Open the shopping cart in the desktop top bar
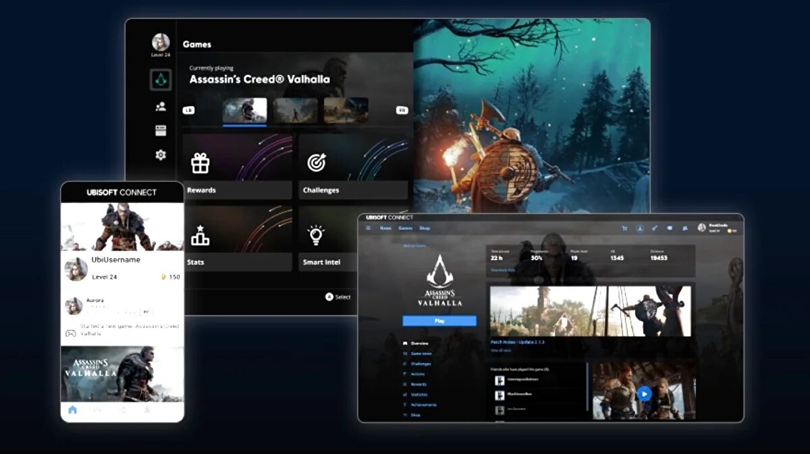 coord(623,228)
